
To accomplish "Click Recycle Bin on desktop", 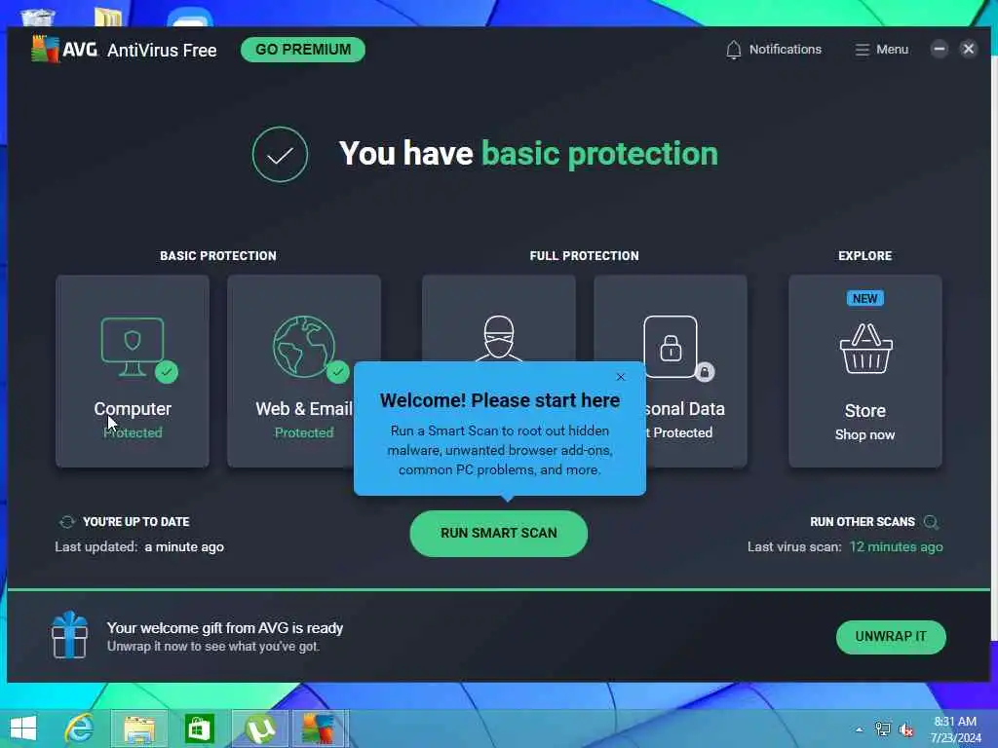I will [37, 18].
